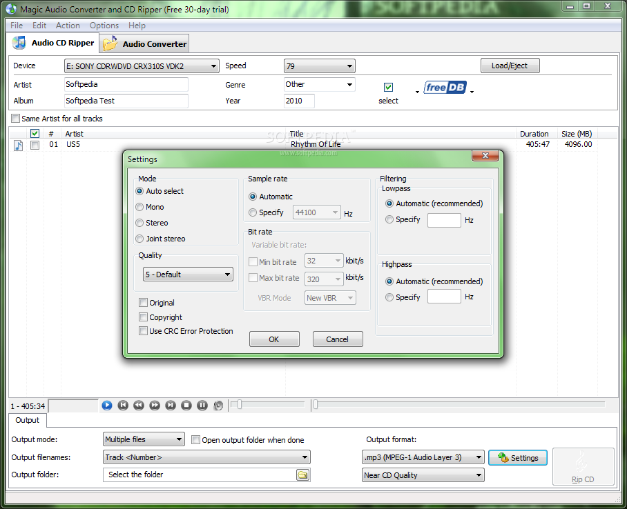Open the Output format .mp3 dropdown
The image size is (627, 509).
[x=423, y=457]
